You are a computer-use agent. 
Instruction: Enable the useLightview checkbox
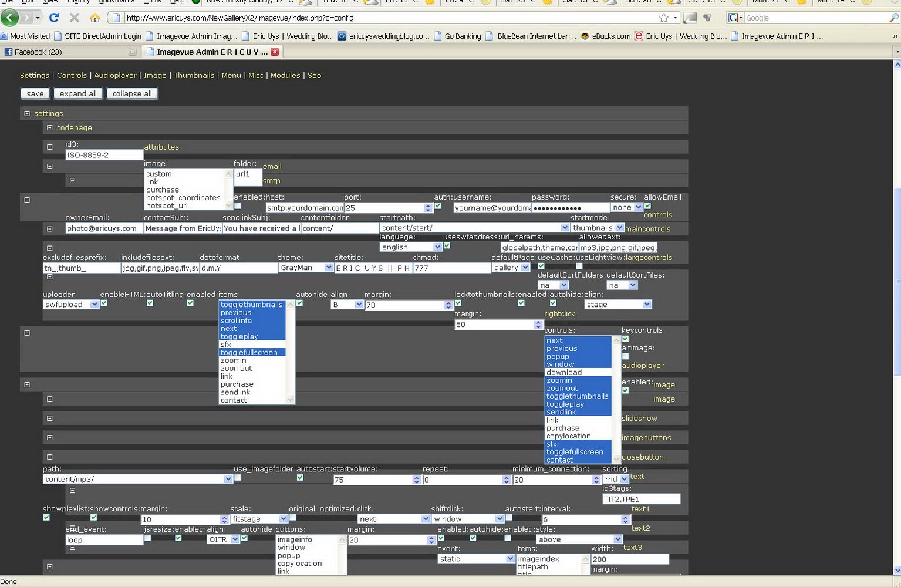click(579, 266)
